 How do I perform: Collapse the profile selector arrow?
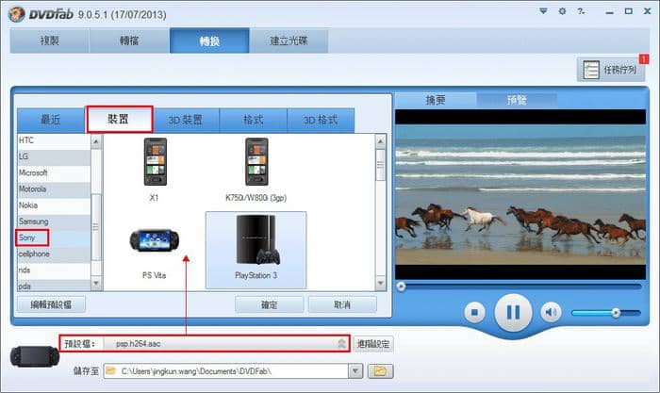click(341, 344)
